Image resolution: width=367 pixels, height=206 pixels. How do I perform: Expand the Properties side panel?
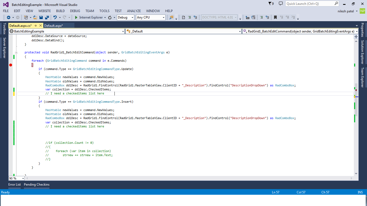[362, 30]
